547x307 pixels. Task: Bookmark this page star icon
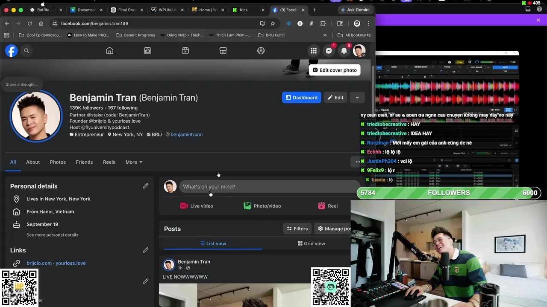pyautogui.click(x=273, y=23)
